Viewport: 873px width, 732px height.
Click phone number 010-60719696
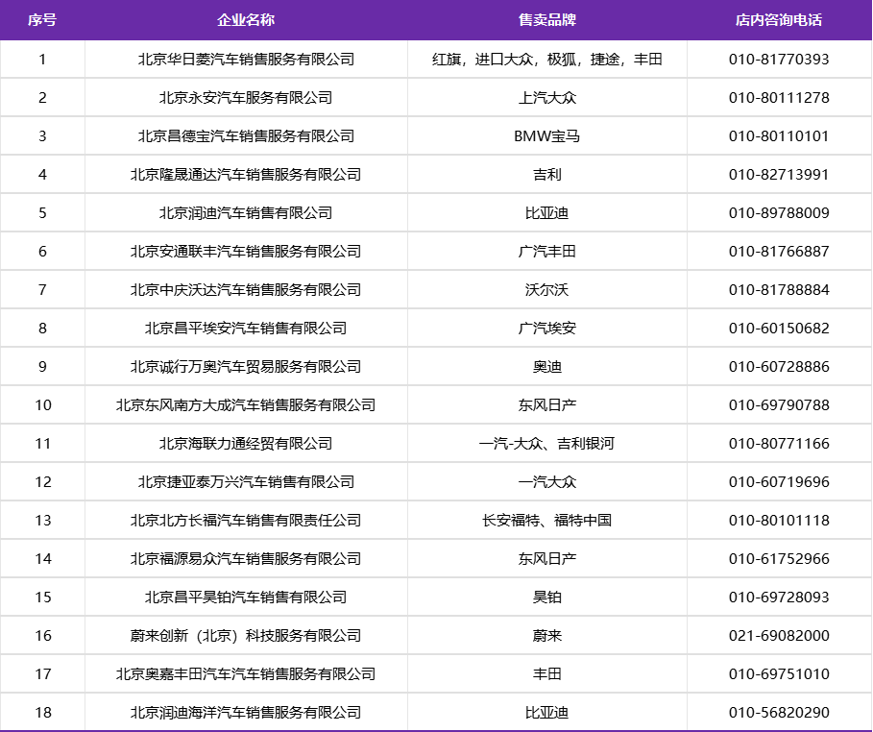pyautogui.click(x=779, y=482)
